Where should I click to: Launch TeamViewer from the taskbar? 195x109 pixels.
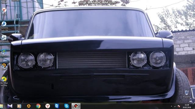(x=57, y=106)
